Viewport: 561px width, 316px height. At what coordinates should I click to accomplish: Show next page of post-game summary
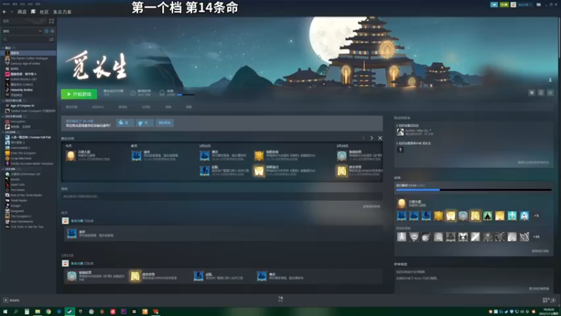point(372,138)
